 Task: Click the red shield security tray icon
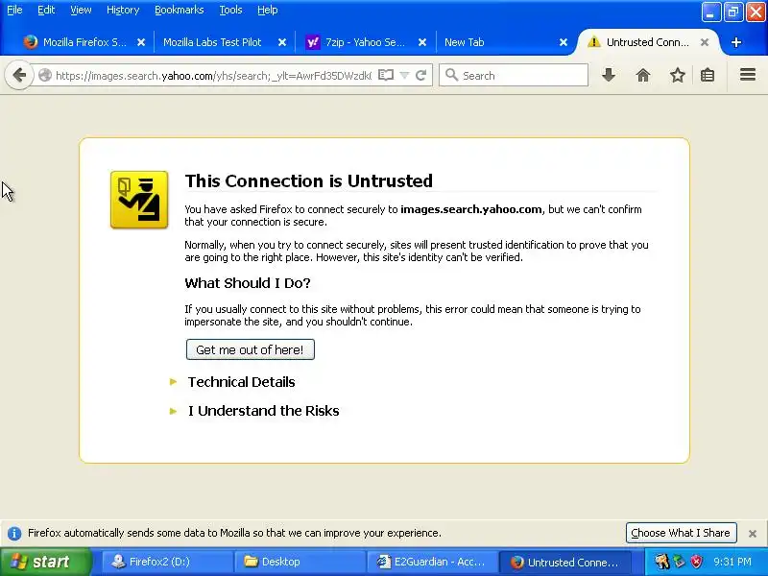(x=696, y=562)
